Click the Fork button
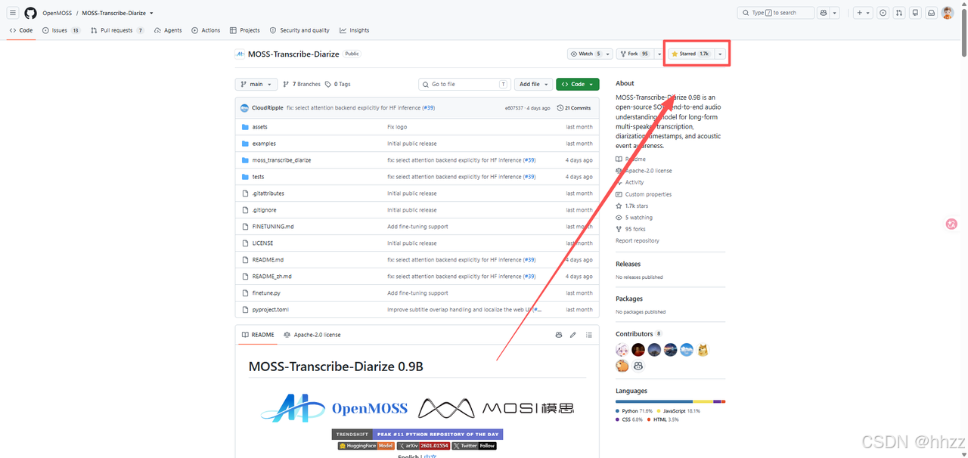This screenshot has height=458, width=968. click(634, 54)
